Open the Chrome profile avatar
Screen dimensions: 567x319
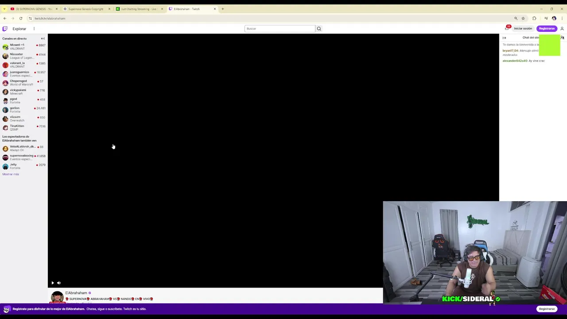pos(554,18)
